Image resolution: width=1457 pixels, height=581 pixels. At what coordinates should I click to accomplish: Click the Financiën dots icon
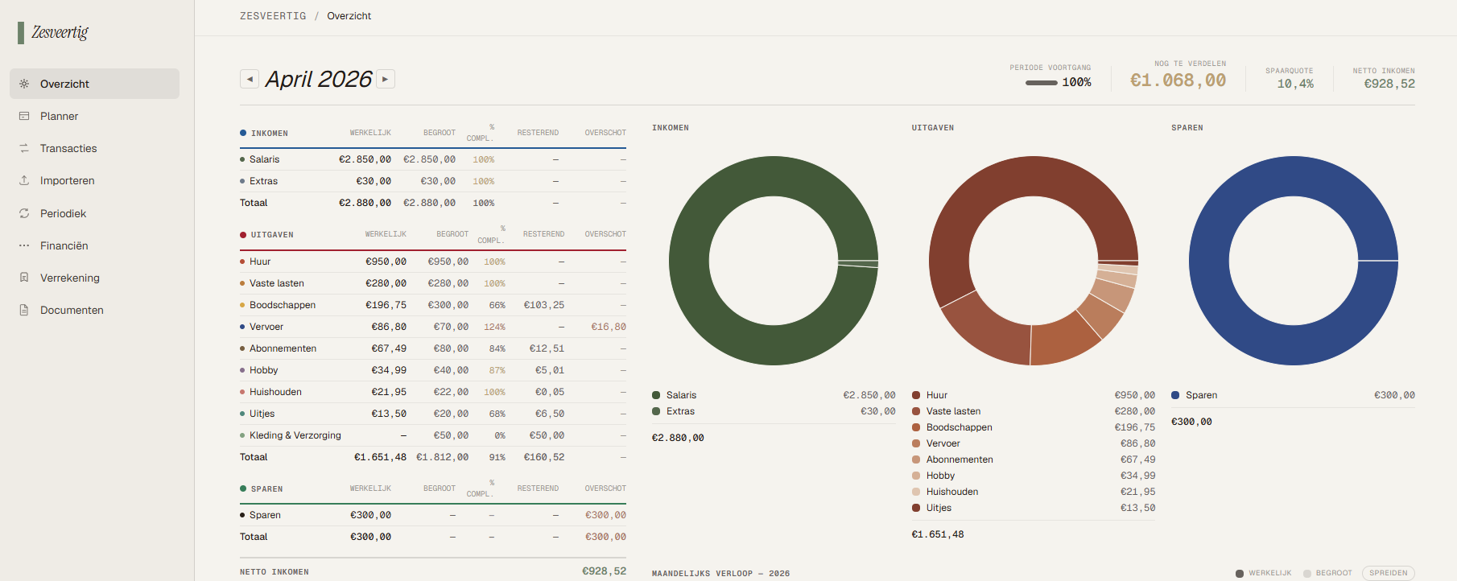click(24, 245)
